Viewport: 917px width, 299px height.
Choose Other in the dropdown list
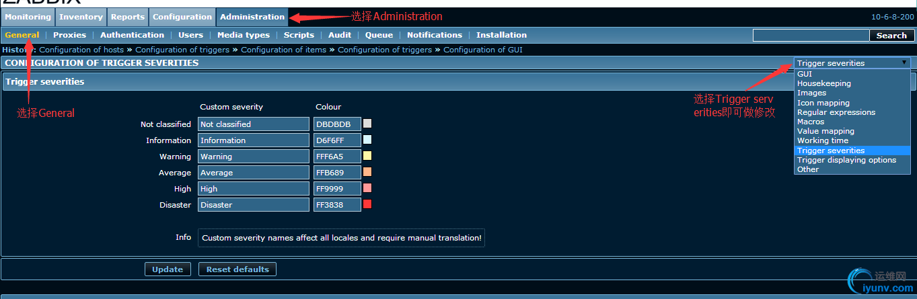pos(852,169)
